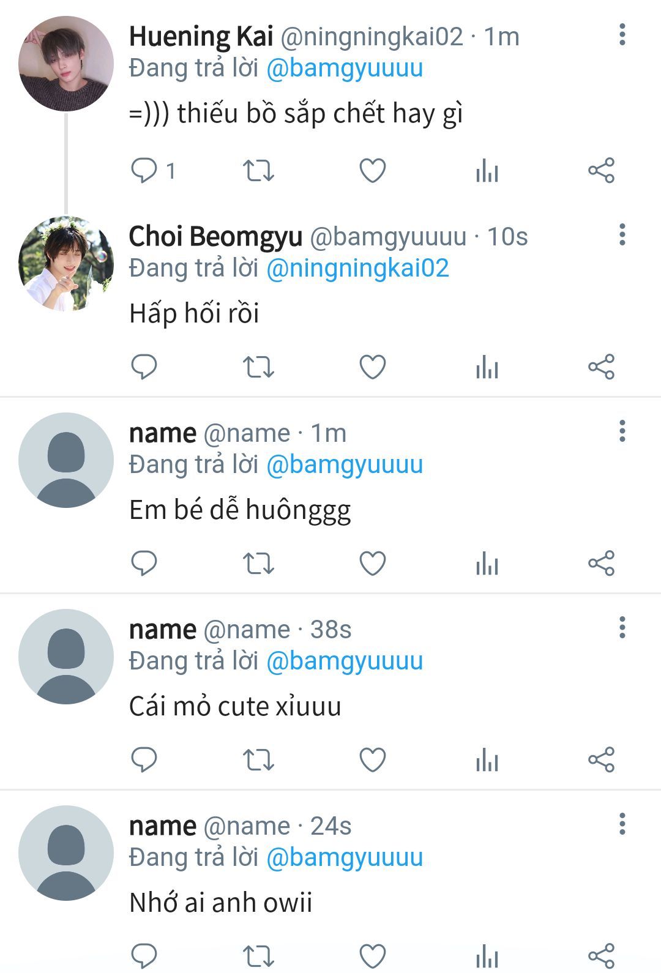
Task: Open @bamgyuuuu mention in Huening Kai's tweet
Action: click(x=345, y=68)
